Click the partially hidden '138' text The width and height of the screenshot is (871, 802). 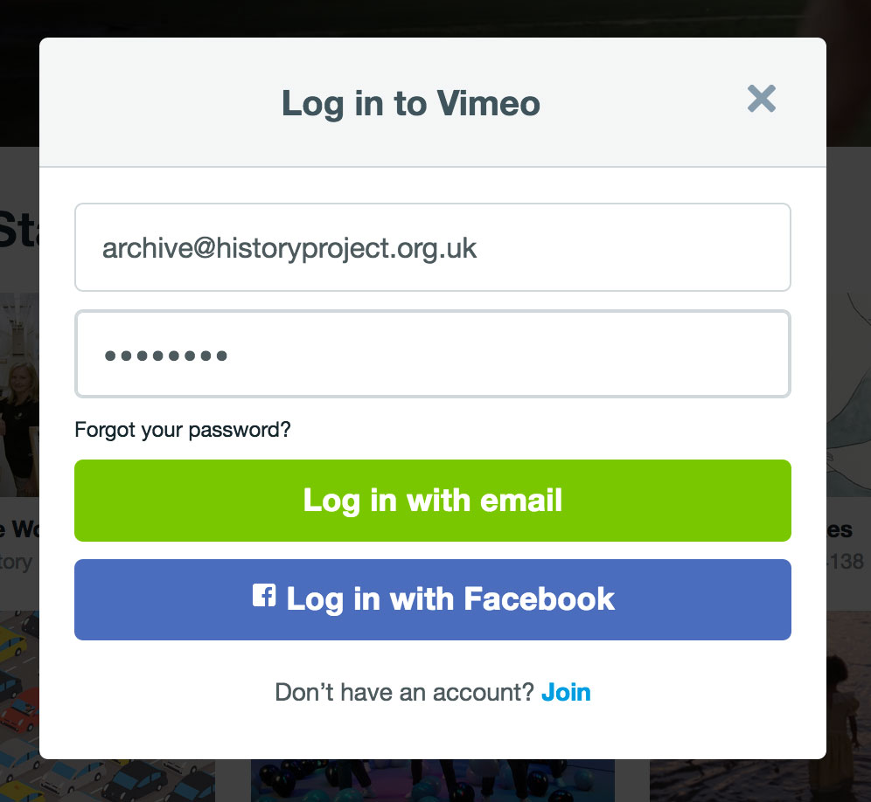(x=846, y=562)
